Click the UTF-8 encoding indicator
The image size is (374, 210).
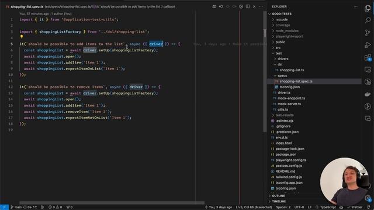pyautogui.click(x=299, y=207)
